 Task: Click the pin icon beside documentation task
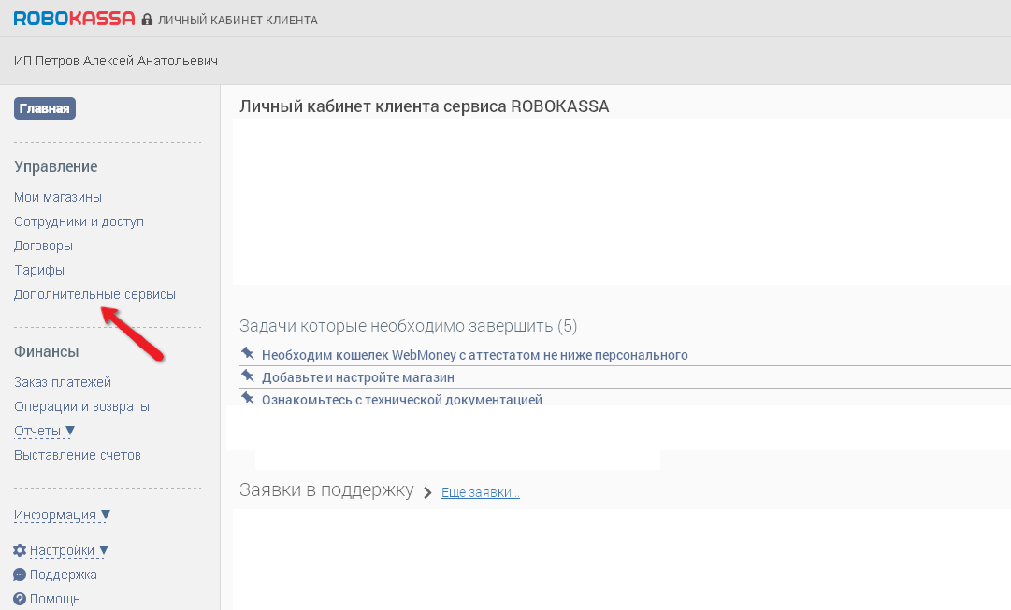tap(248, 398)
